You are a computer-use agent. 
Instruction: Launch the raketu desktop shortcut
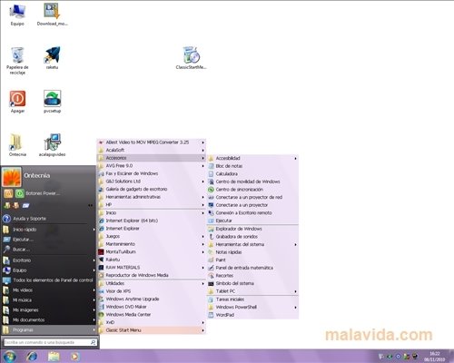click(52, 58)
